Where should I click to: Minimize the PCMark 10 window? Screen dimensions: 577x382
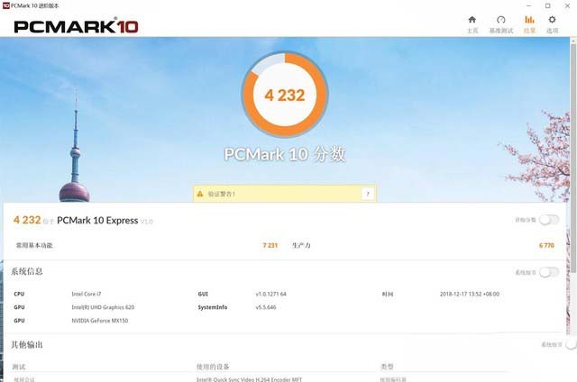(529, 5)
